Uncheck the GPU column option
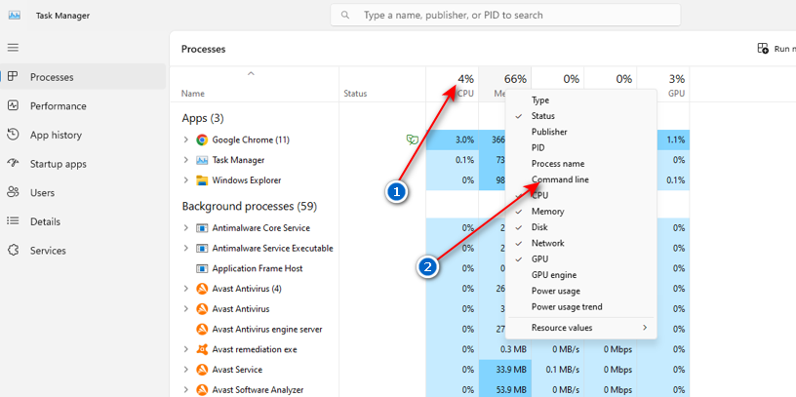The width and height of the screenshot is (796, 397). pyautogui.click(x=580, y=258)
